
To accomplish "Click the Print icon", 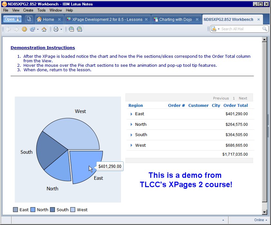I will (x=55, y=29).
